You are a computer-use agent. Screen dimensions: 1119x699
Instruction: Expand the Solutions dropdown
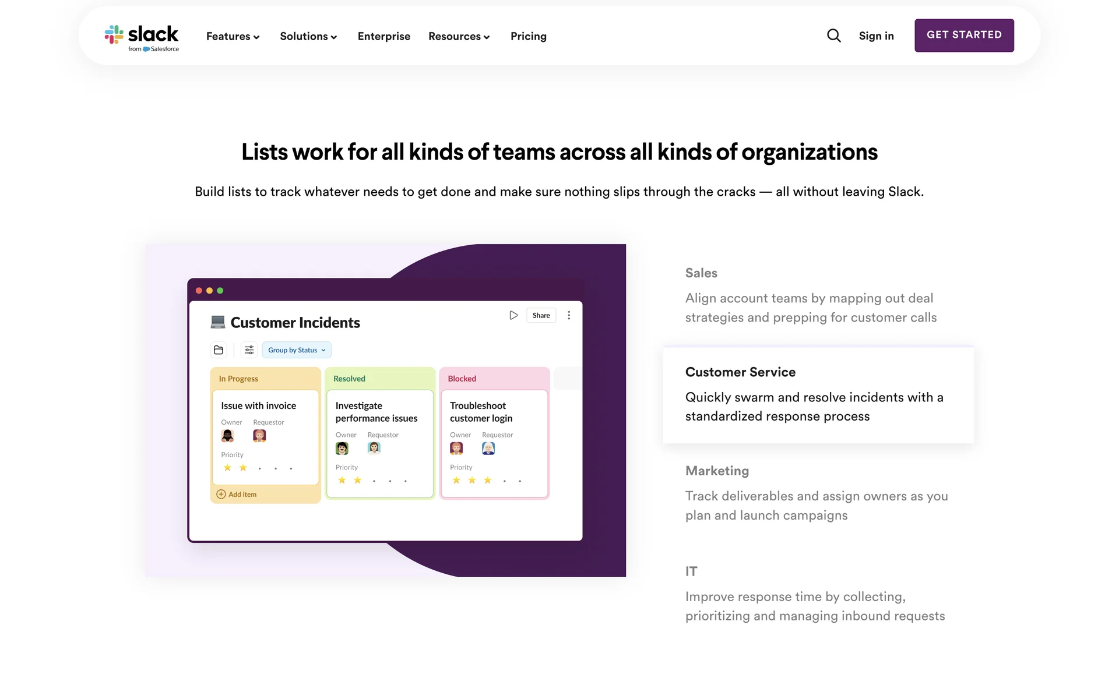point(308,36)
